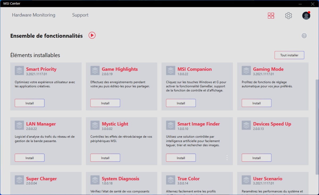Install MSI Companion
319x195 pixels.
[181, 103]
